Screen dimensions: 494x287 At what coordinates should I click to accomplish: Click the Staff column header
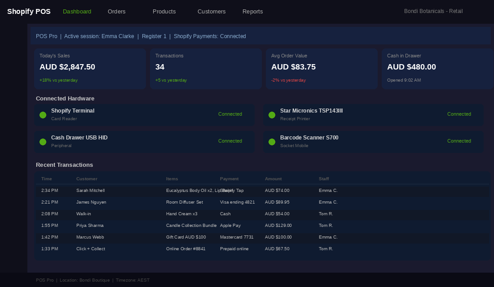[323, 179]
